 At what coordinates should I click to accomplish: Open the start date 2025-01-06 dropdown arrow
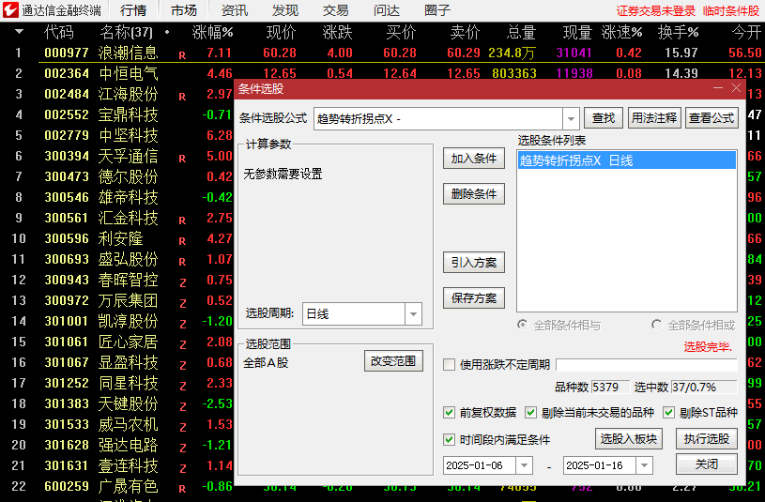point(524,465)
